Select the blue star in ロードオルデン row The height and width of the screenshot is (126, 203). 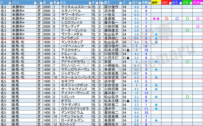coord(156,120)
